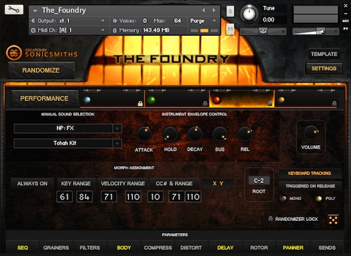Image resolution: width=351 pixels, height=256 pixels.
Task: Click the Sus knob
Action: [x=220, y=134]
